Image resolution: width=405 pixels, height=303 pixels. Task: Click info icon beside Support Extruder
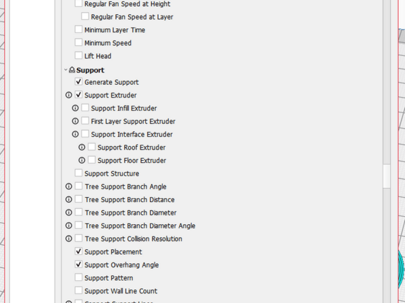[x=69, y=96]
